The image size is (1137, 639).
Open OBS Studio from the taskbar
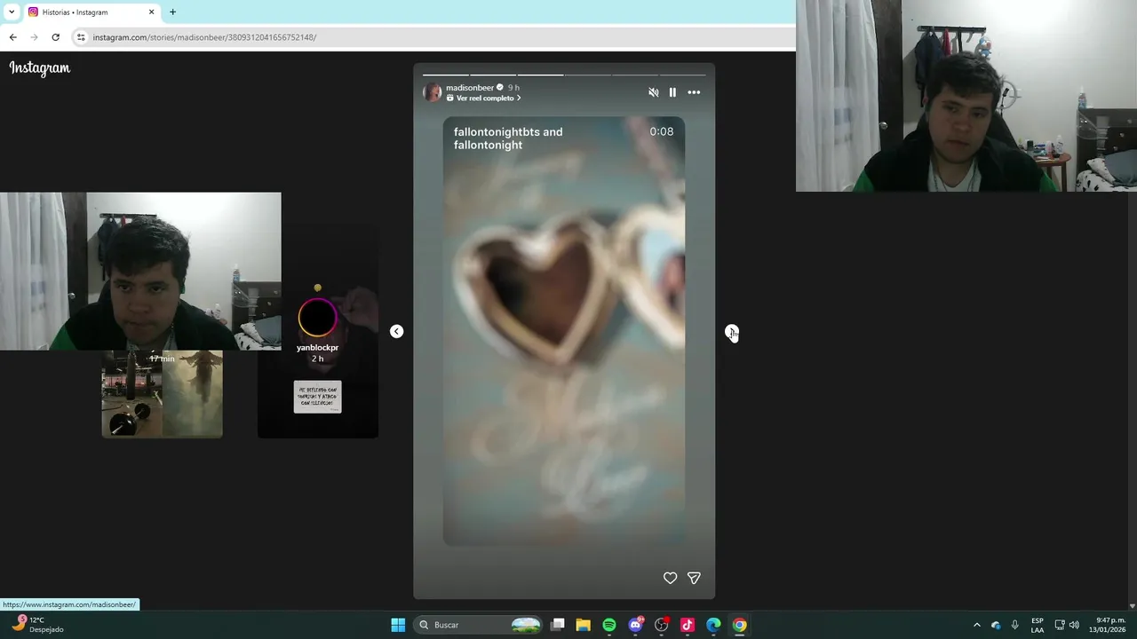tap(661, 625)
